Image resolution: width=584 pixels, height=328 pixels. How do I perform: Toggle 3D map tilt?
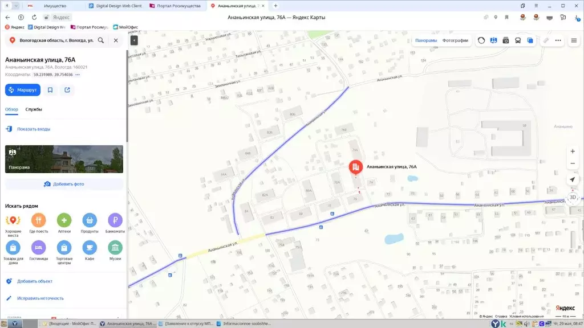(x=573, y=197)
